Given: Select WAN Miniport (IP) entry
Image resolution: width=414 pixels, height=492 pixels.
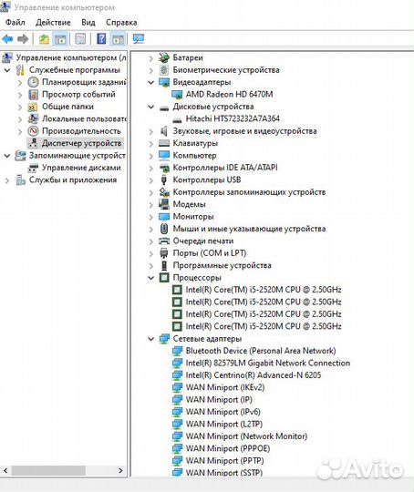Looking at the screenshot, I should coord(219,400).
